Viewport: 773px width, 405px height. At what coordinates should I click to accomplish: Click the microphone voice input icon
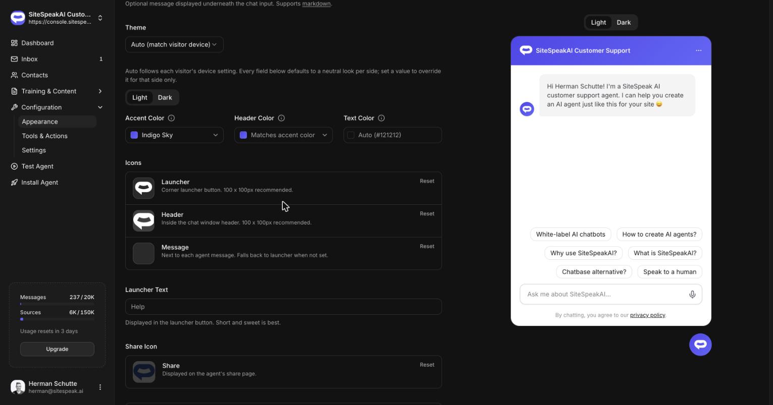point(693,295)
